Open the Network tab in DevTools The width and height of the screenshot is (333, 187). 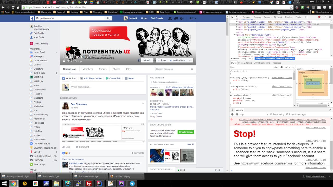[x=278, y=17]
